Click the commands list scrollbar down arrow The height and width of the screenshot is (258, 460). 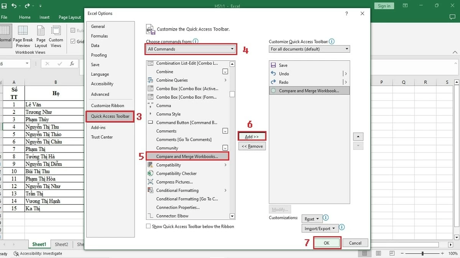click(x=232, y=216)
